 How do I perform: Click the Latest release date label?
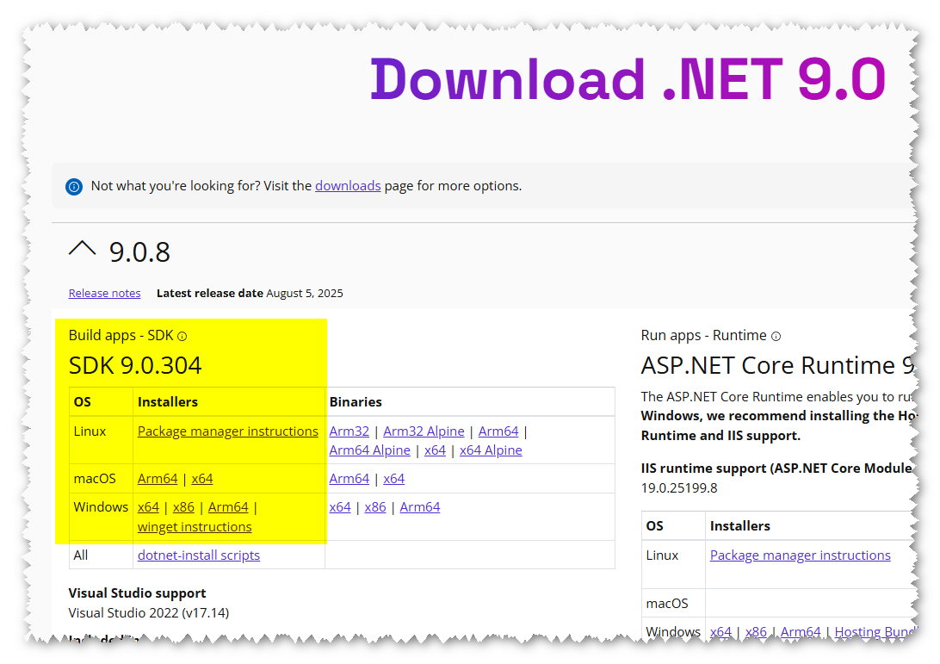click(210, 294)
